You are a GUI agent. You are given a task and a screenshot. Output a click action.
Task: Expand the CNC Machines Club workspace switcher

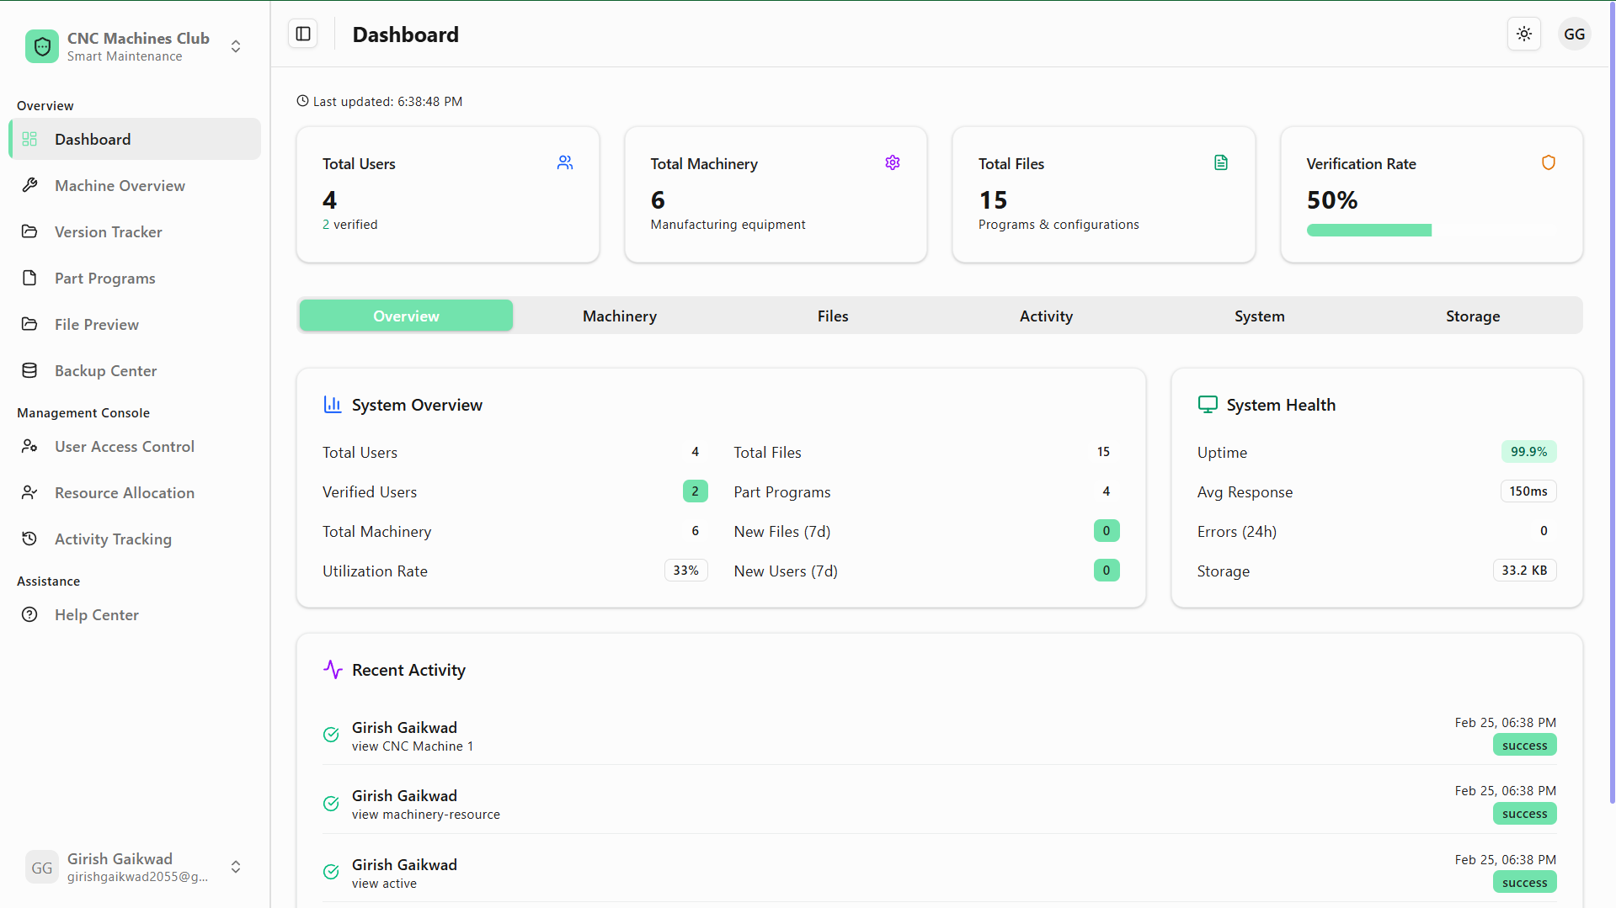click(x=236, y=46)
